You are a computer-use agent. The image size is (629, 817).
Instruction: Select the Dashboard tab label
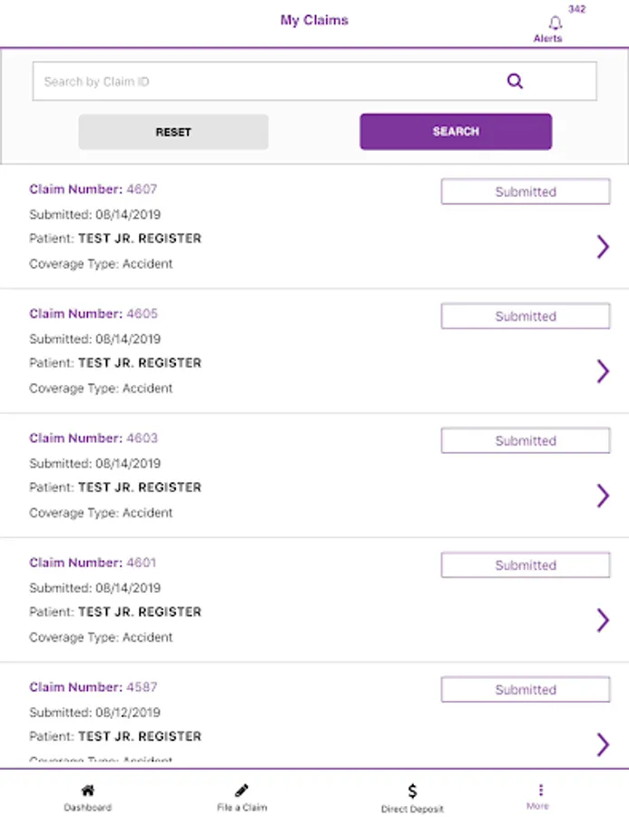(88, 808)
